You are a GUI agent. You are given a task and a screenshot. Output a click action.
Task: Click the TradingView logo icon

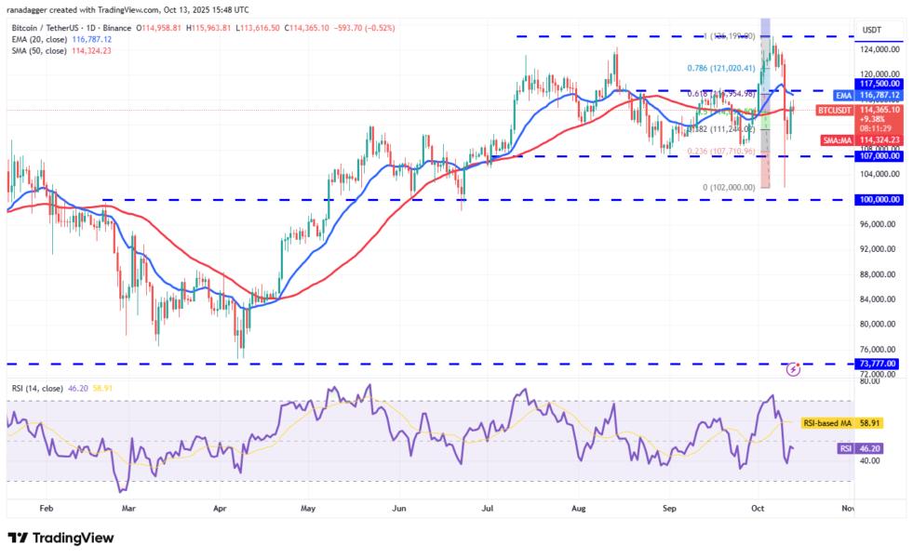tap(18, 538)
